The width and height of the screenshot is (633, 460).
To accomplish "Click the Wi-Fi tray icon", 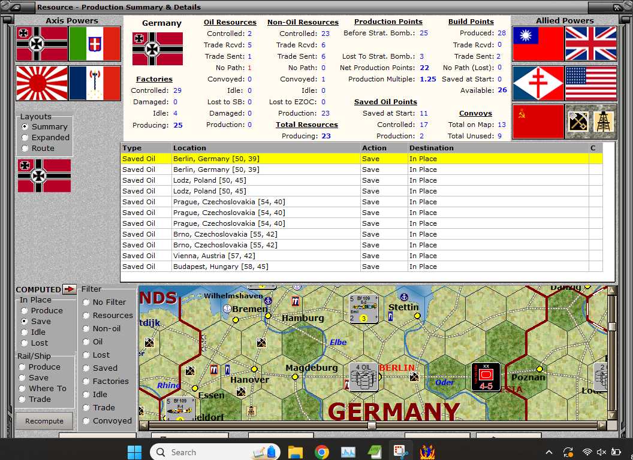I will click(x=587, y=452).
